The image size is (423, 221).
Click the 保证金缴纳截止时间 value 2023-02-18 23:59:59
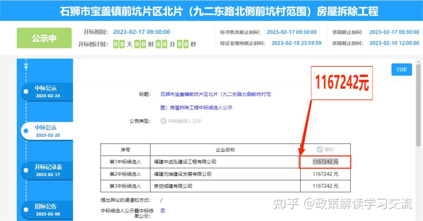(x=296, y=43)
